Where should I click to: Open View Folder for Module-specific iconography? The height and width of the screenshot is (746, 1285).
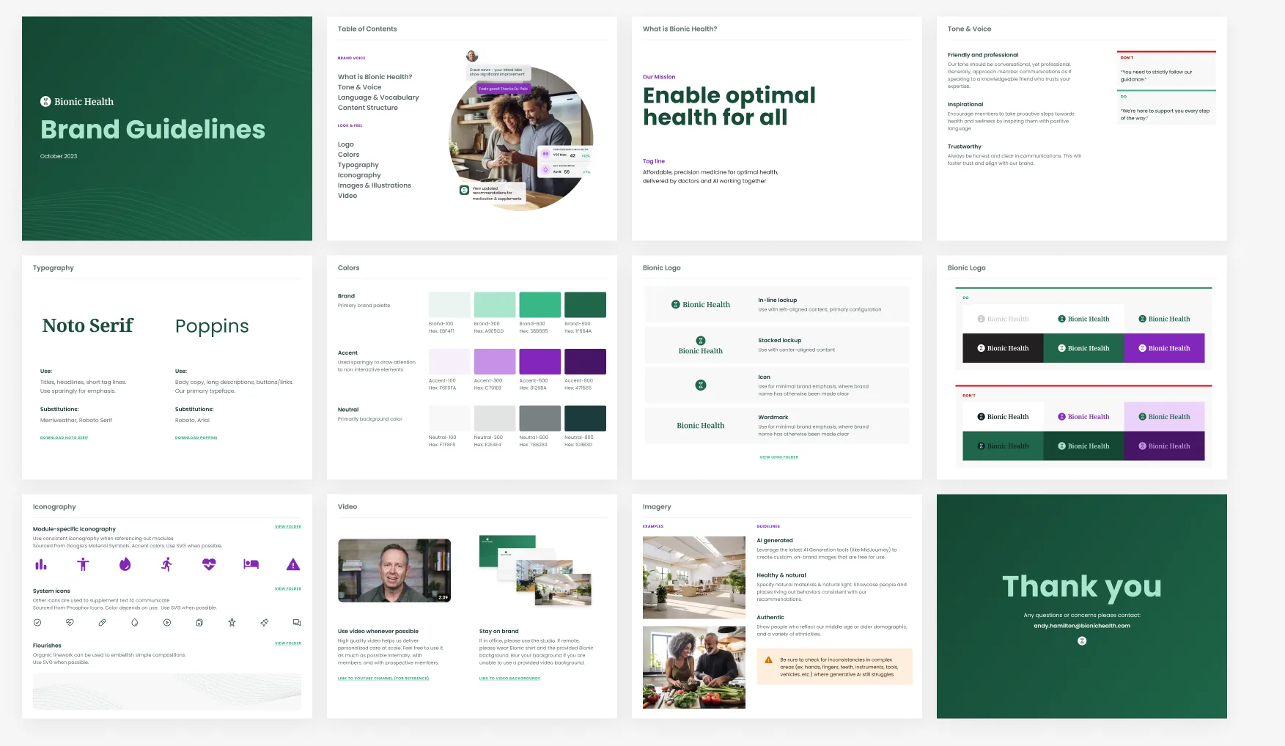click(288, 527)
